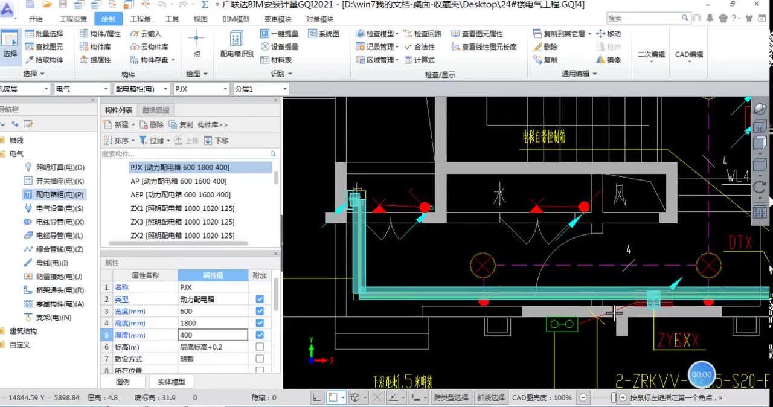
Task: Click the 复制 copy tool in ribbon
Action: (545, 60)
